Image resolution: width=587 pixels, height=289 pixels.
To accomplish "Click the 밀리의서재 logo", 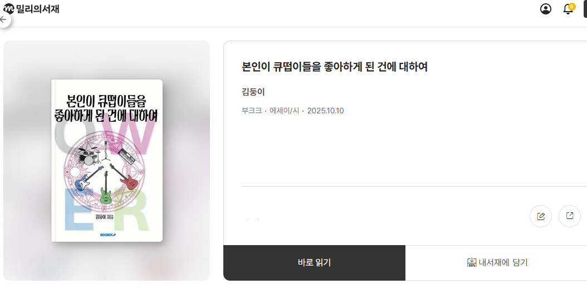I will (x=31, y=8).
